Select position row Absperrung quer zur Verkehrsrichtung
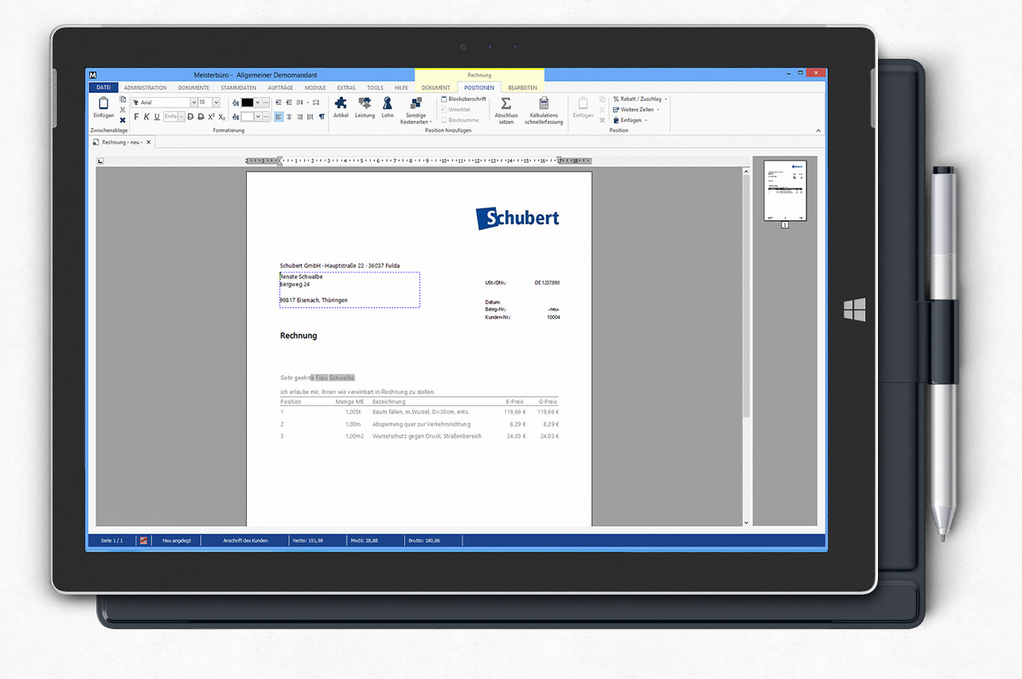1022x679 pixels. click(419, 425)
